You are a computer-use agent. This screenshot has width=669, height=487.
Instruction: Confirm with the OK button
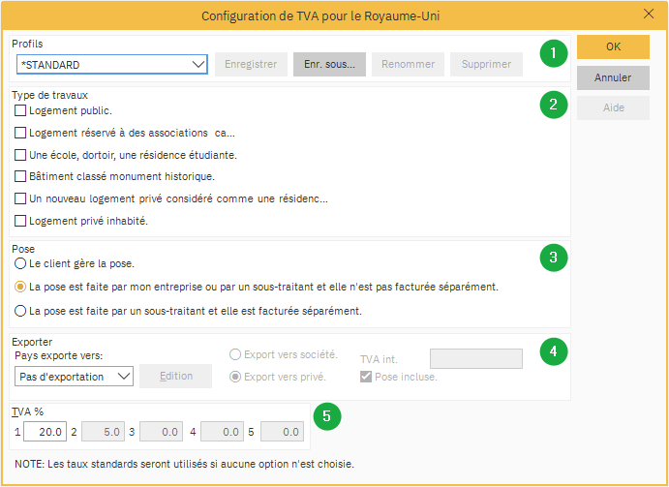click(x=613, y=47)
